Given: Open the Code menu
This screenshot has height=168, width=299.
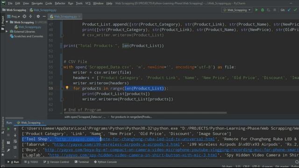Looking at the screenshot, I should click(x=49, y=3).
